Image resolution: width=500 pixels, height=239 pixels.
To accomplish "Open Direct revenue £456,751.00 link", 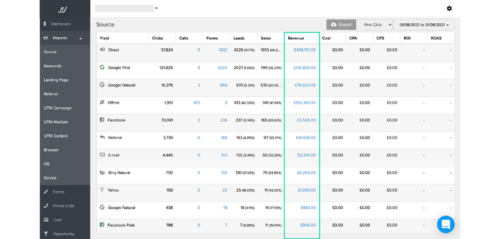I will (x=304, y=50).
